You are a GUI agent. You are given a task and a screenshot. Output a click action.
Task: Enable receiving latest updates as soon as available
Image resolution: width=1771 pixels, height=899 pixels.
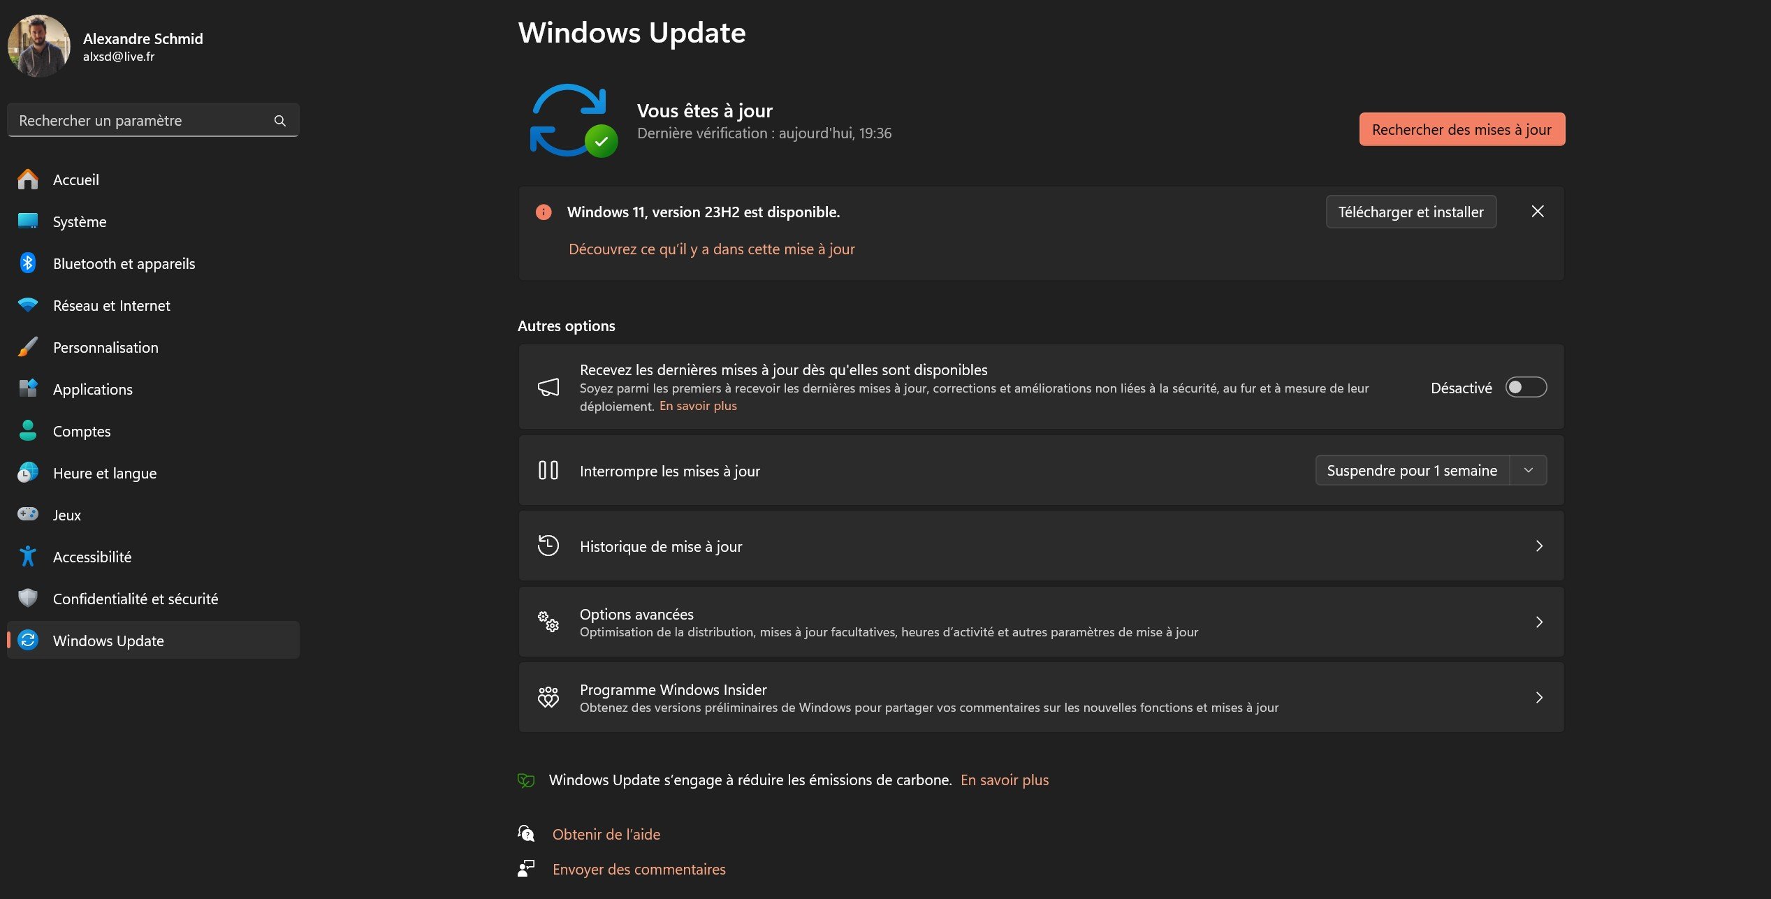[1526, 387]
